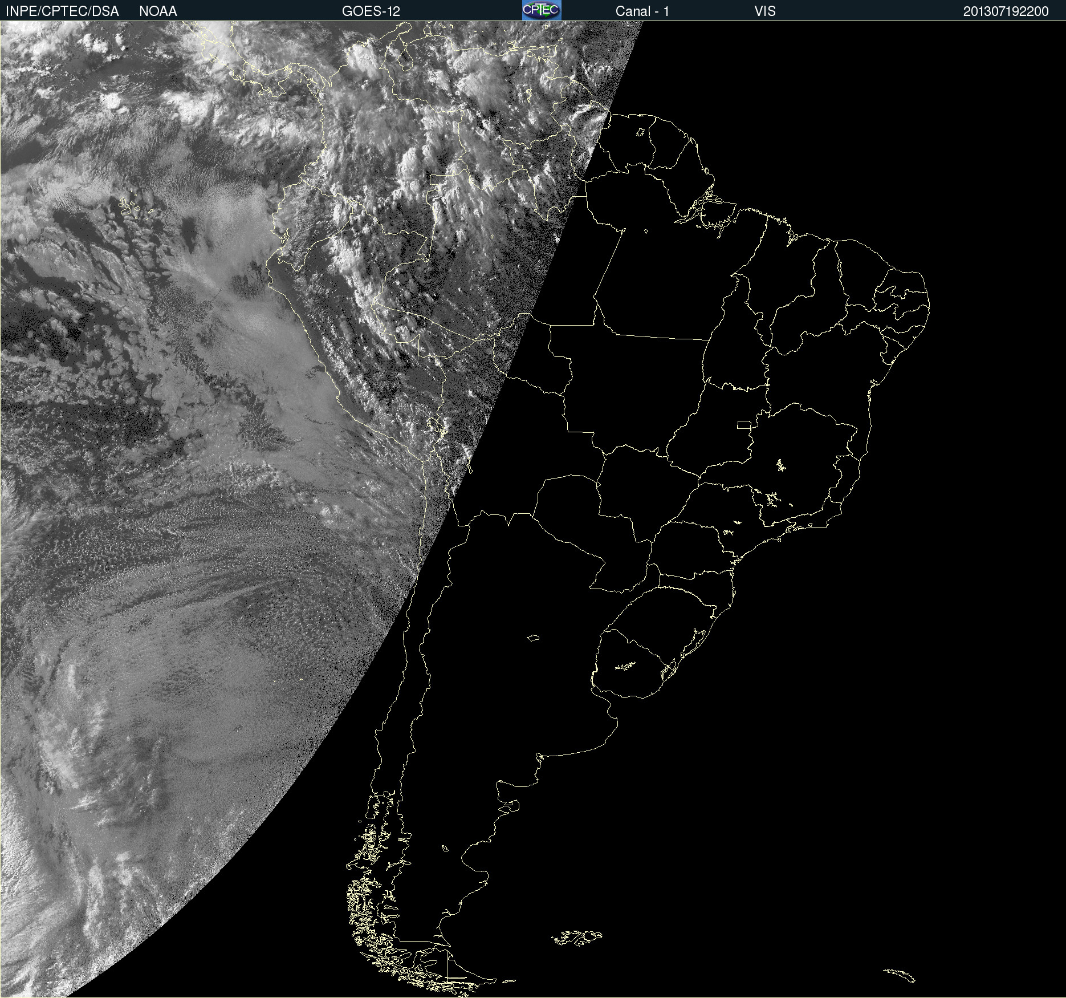Image resolution: width=1066 pixels, height=998 pixels.
Task: Select the INPE/CPTEC/DSA header text
Action: 62,11
